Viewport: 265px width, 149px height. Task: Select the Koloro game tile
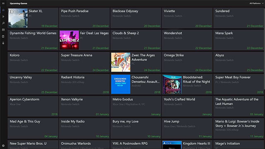coord(33,62)
